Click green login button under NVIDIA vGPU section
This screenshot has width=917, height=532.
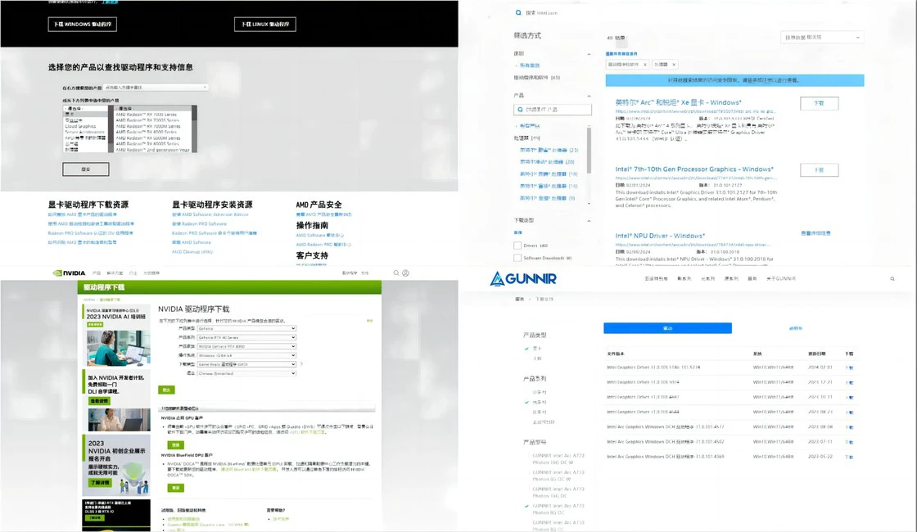[x=175, y=445]
